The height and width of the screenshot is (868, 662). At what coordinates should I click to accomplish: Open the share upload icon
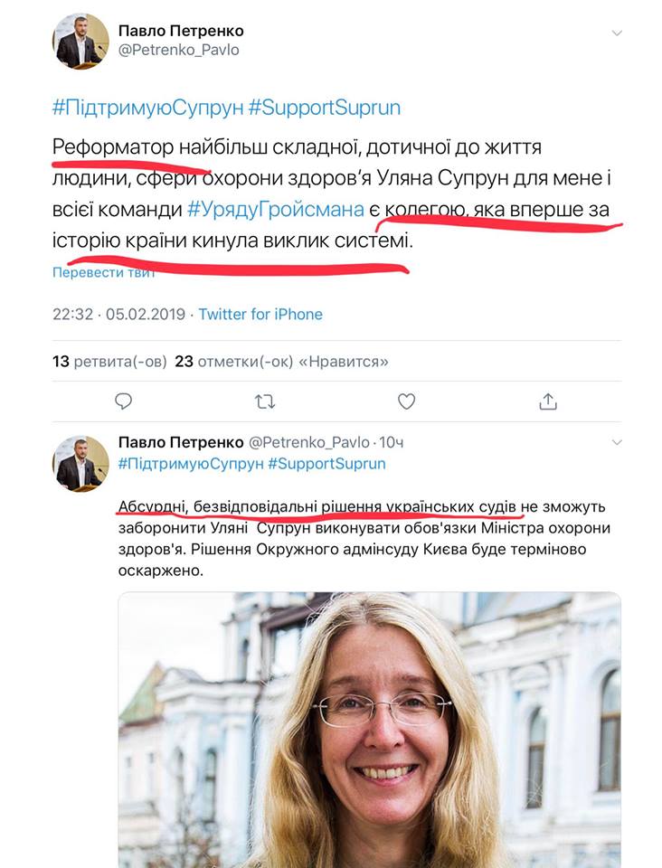(x=548, y=401)
